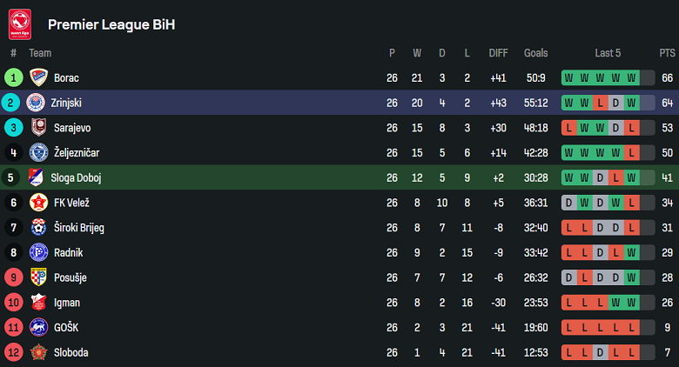The image size is (679, 367).
Task: Click the red rank 12 position badge
Action: (x=13, y=352)
